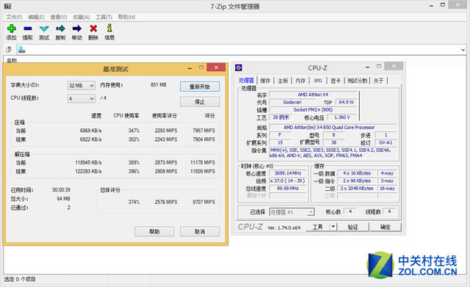
Task: Click the Name (名称) column header
Action: (12, 60)
